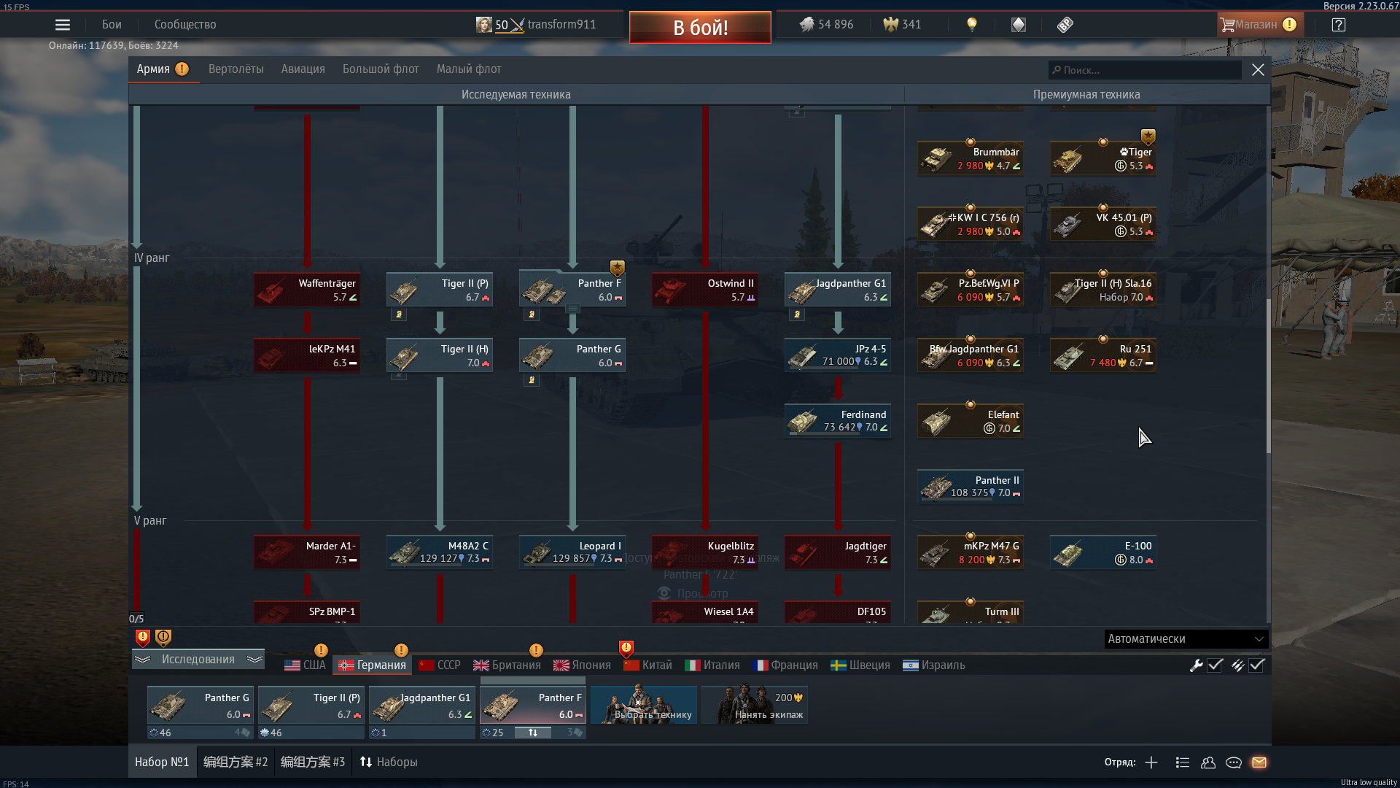Open the Сообщество menu

click(185, 25)
